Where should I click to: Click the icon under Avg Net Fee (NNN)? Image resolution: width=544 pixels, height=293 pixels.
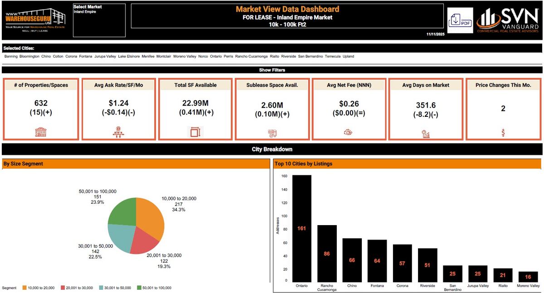coord(349,132)
